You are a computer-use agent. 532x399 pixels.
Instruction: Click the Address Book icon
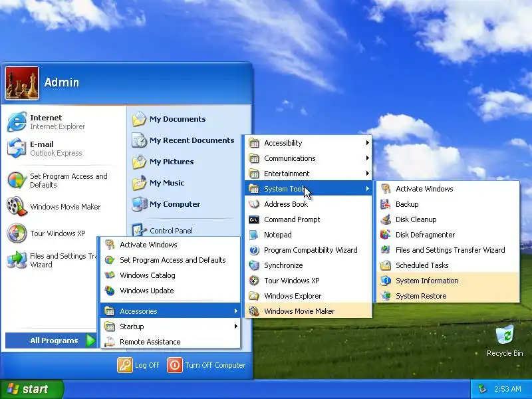click(x=254, y=204)
